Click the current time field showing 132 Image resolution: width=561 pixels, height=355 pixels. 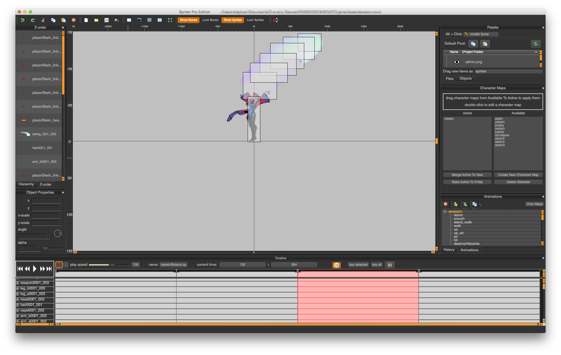[x=242, y=265]
